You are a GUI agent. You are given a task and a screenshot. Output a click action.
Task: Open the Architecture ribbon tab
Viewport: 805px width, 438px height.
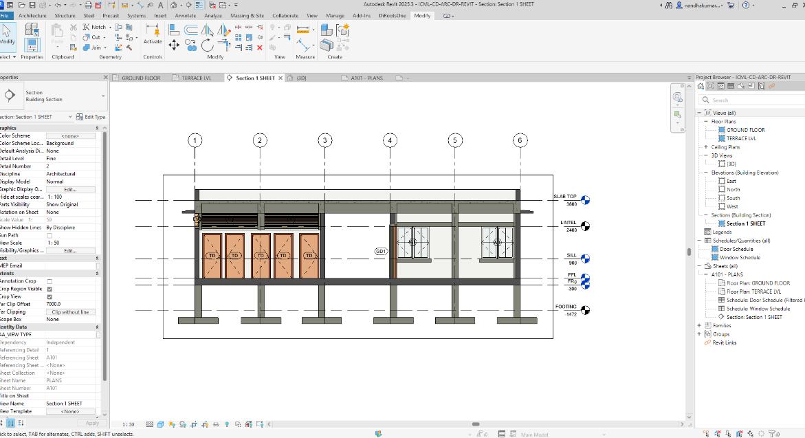(x=33, y=15)
